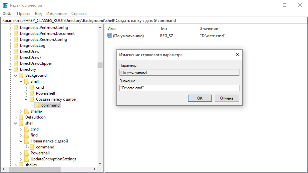Expand the shellex key under Background
Viewport: 308px width, 173px height.
[x=21, y=112]
